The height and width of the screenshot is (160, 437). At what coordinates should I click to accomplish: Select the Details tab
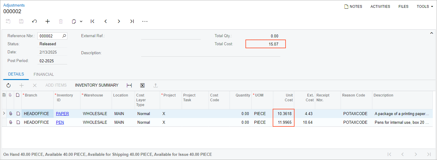pyautogui.click(x=16, y=74)
